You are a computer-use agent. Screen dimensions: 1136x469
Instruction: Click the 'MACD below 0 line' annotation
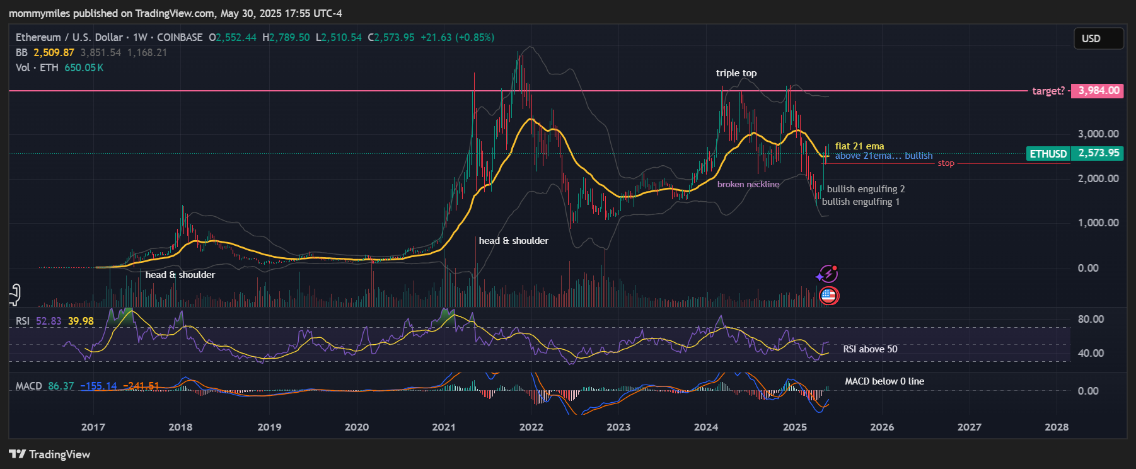pos(884,381)
